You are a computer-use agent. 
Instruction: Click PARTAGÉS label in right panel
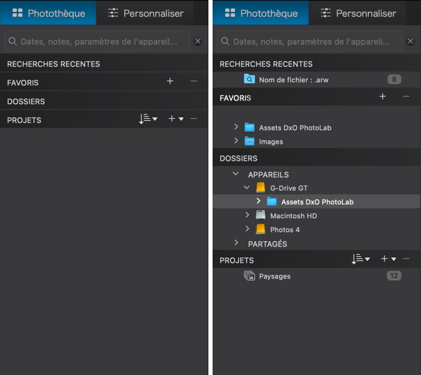pyautogui.click(x=267, y=244)
